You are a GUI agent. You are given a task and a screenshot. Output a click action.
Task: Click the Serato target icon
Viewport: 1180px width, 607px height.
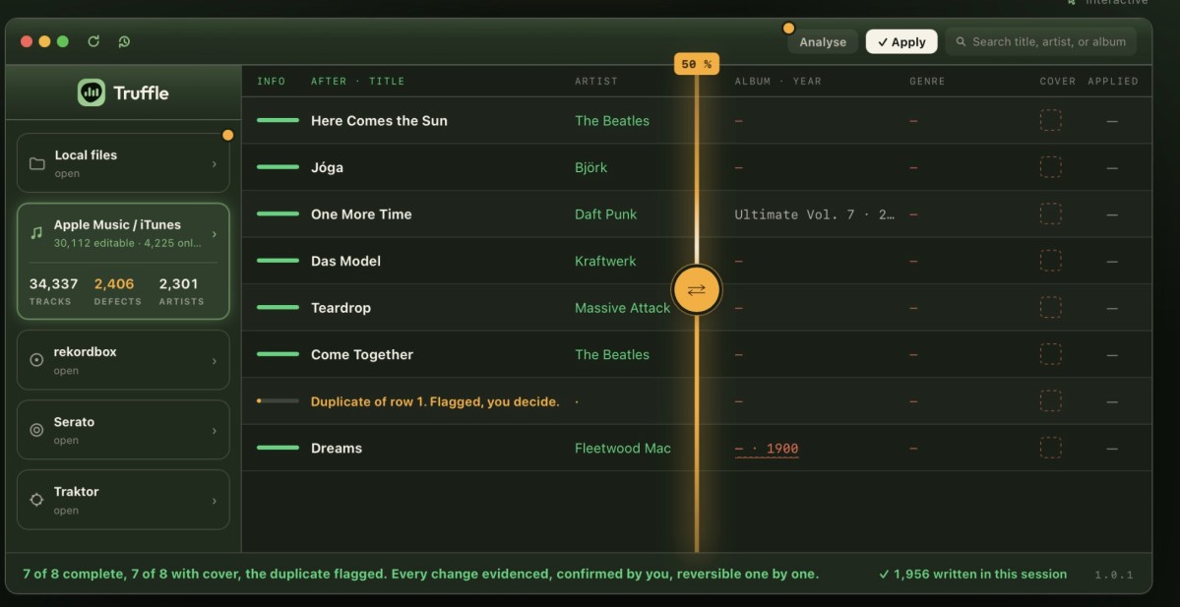[x=36, y=430]
